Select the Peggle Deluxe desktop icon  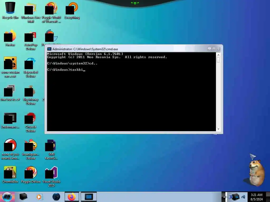(x=31, y=175)
